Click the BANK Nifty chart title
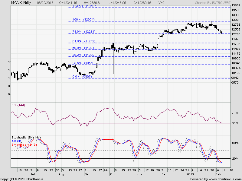242x181 pixels. tap(21, 2)
